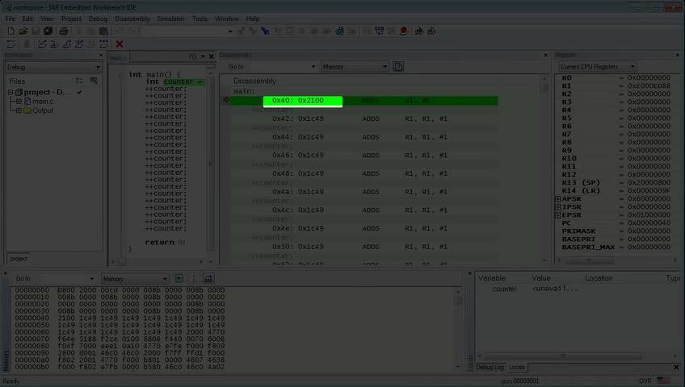Screen dimensions: 685x387
Task: Close the main.c editor tab with X
Action: coord(211,56)
